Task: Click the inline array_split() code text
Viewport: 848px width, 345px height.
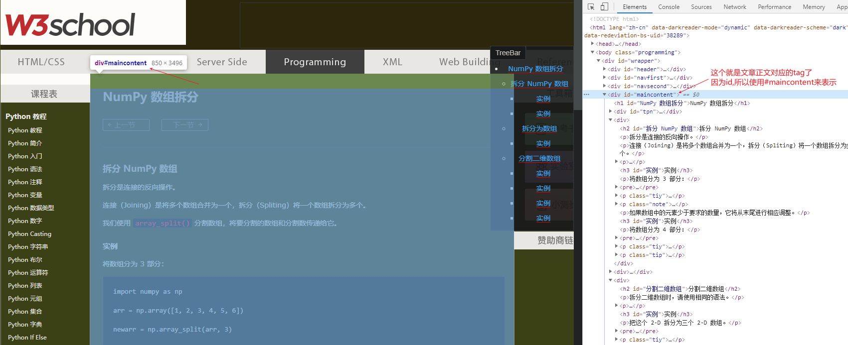Action: (163, 223)
